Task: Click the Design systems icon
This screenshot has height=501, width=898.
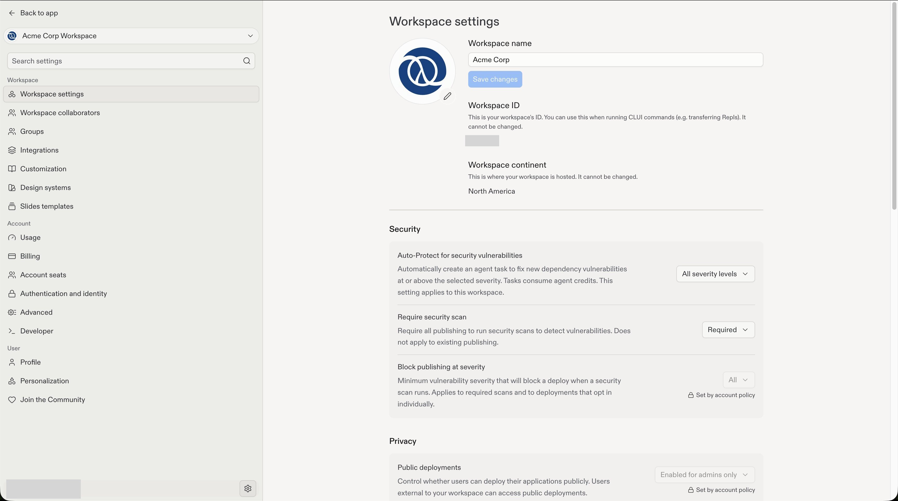Action: point(12,188)
